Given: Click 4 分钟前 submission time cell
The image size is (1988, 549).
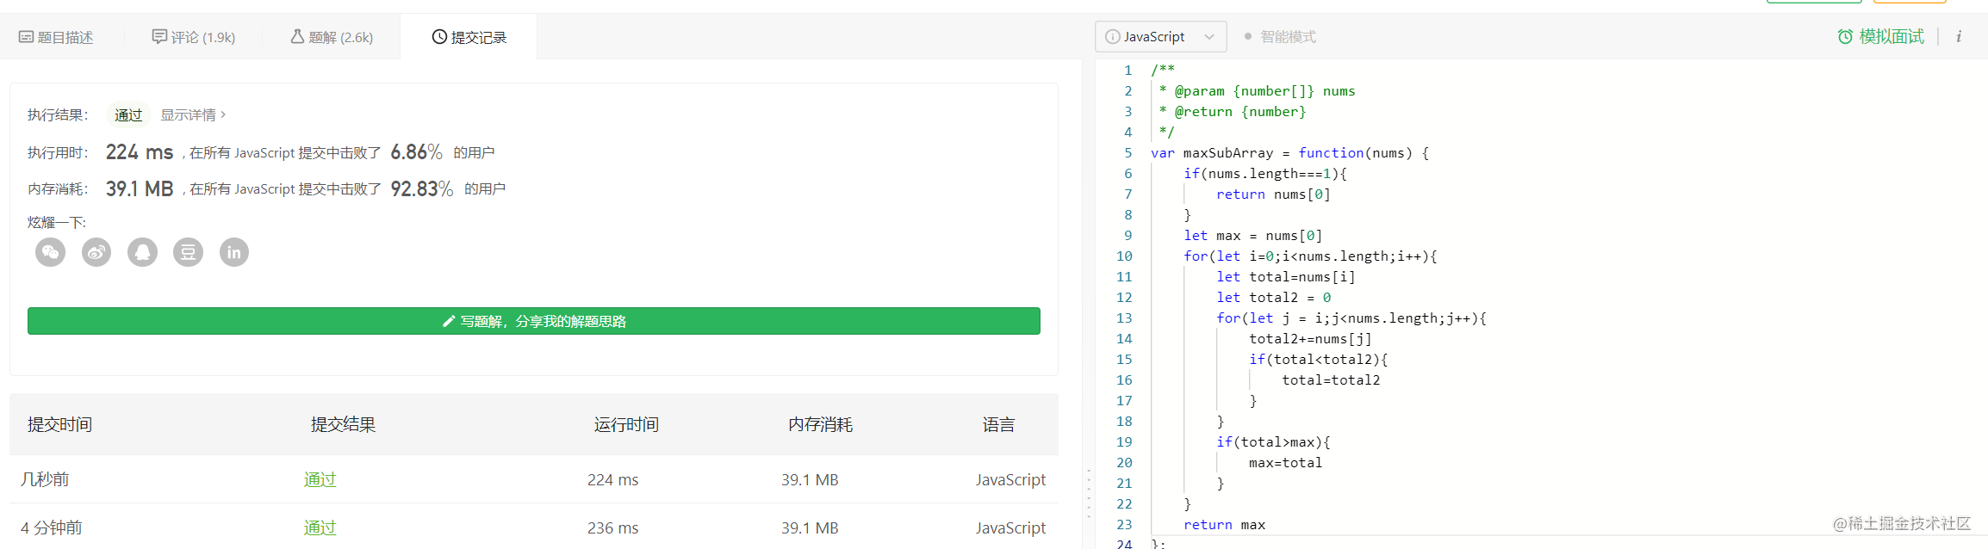Looking at the screenshot, I should pos(51,527).
